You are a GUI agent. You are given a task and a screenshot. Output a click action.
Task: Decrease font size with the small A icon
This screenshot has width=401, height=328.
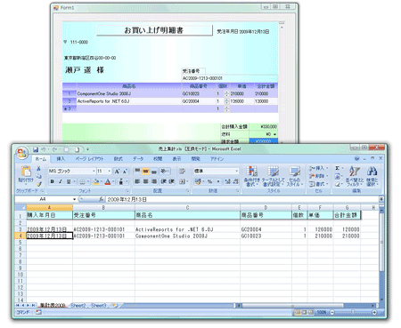coord(125,172)
